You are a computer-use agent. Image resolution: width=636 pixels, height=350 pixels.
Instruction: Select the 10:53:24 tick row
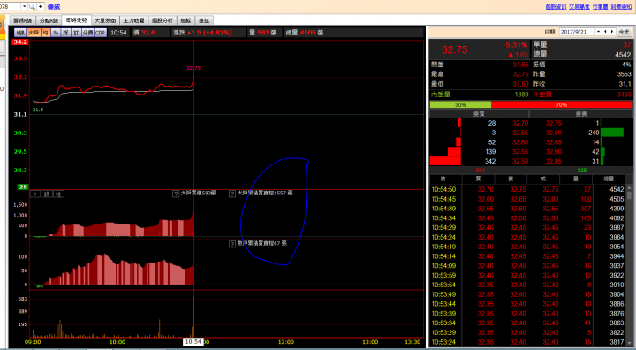[x=527, y=342]
